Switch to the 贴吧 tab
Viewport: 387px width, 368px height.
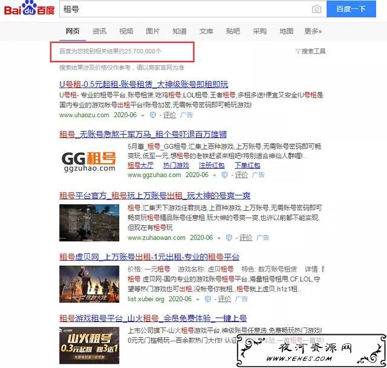(x=233, y=31)
